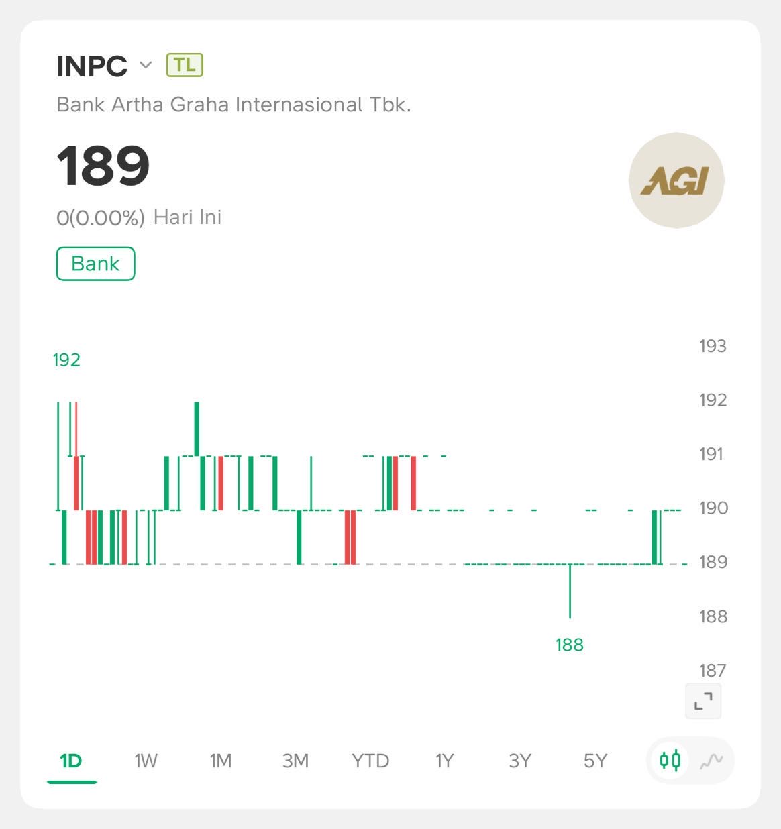
Task: Select the 1D timeframe tab
Action: (x=71, y=761)
